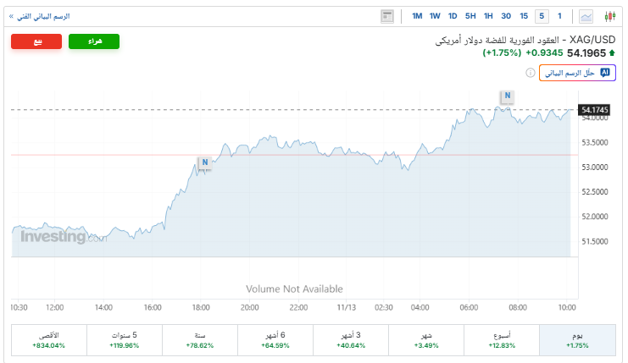Open news marker N near 08:00
The image size is (628, 363).
tap(507, 96)
